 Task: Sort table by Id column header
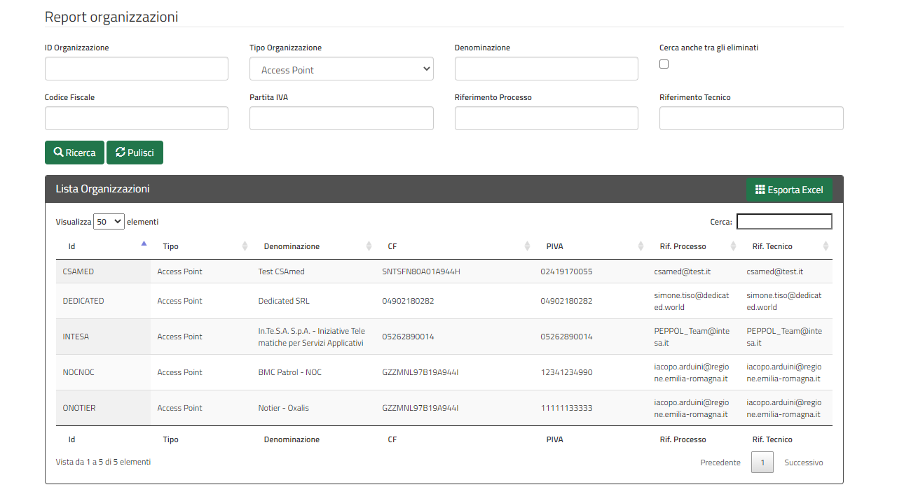pyautogui.click(x=103, y=246)
